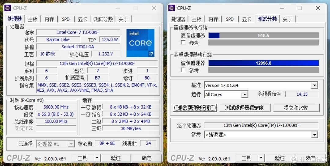This screenshot has height=166, width=330.
Task: Open 关于 tab in right window
Action: [287, 19]
